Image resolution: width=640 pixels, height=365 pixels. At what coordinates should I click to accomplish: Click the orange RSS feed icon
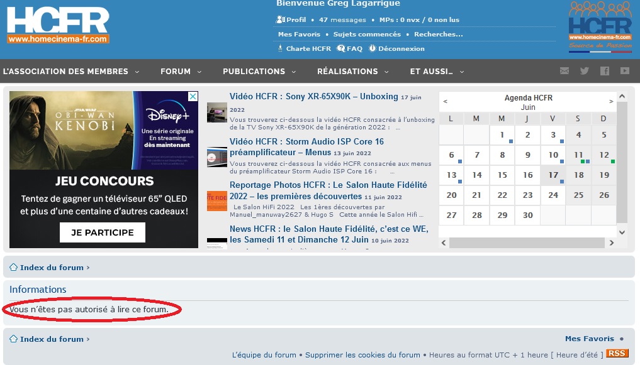(617, 353)
